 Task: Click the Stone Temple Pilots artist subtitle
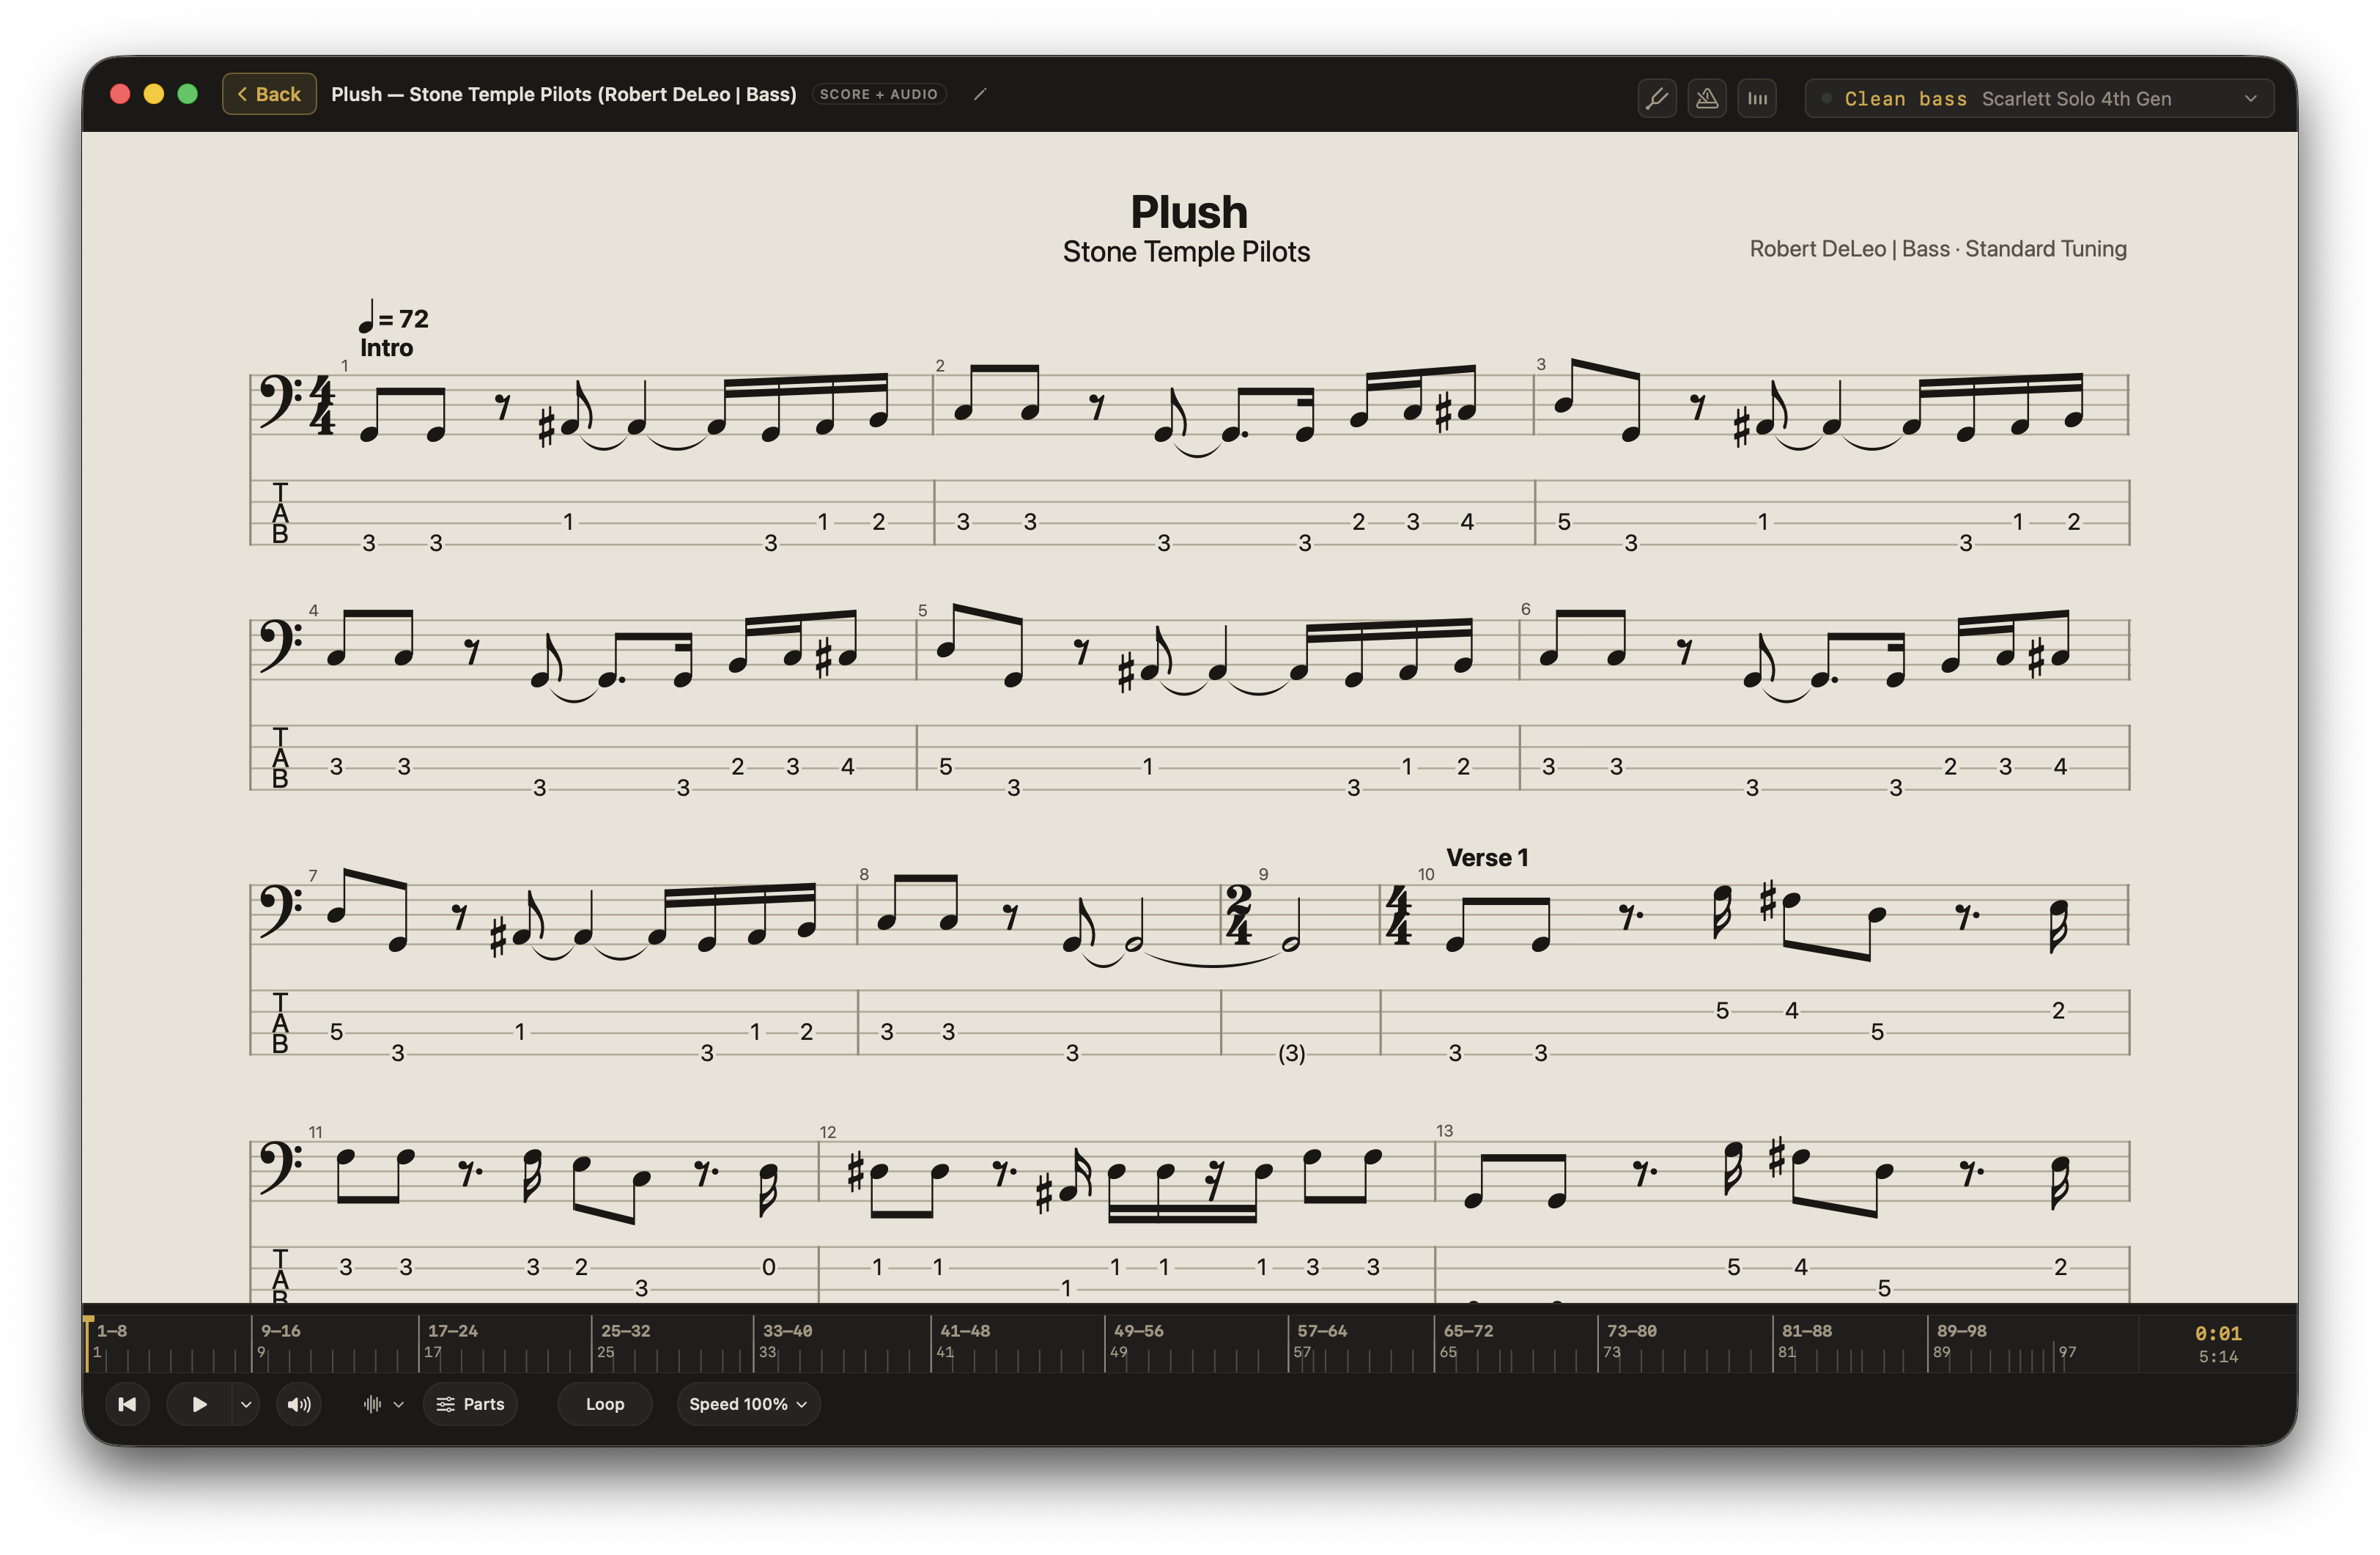tap(1186, 252)
